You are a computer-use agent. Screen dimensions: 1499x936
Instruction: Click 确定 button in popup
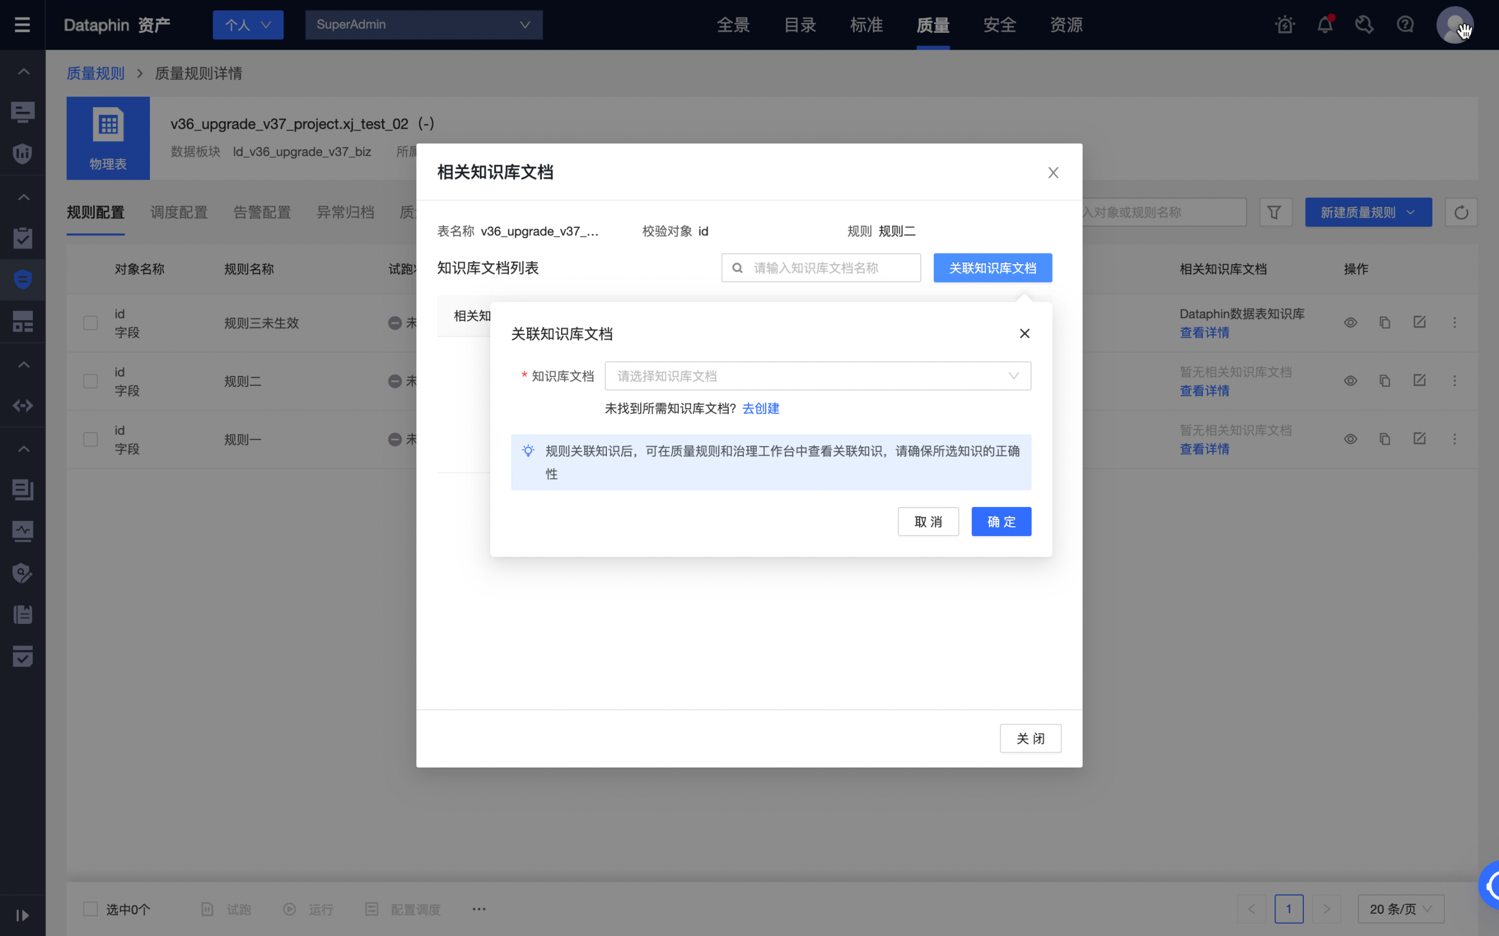[x=1001, y=521]
